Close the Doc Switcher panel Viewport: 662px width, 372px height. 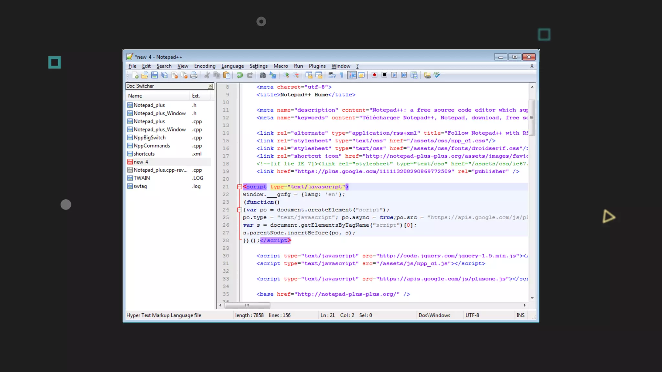(210, 86)
